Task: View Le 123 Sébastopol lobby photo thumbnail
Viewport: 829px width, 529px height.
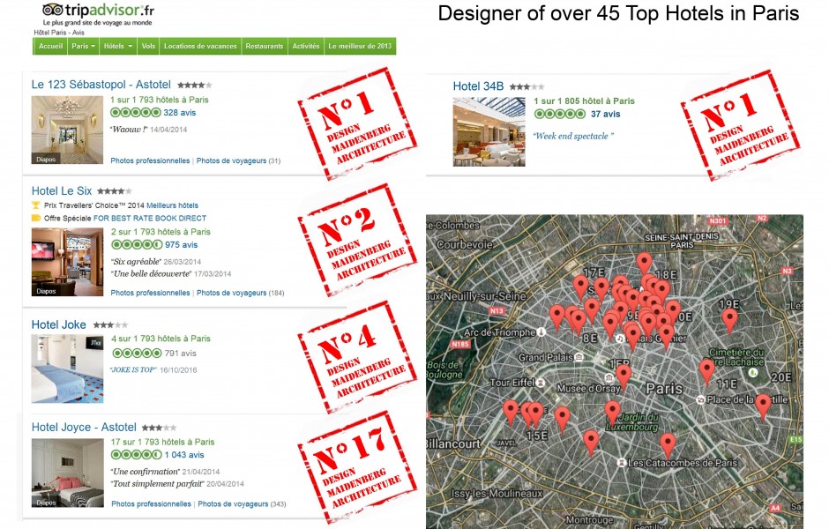Action: pyautogui.click(x=67, y=130)
